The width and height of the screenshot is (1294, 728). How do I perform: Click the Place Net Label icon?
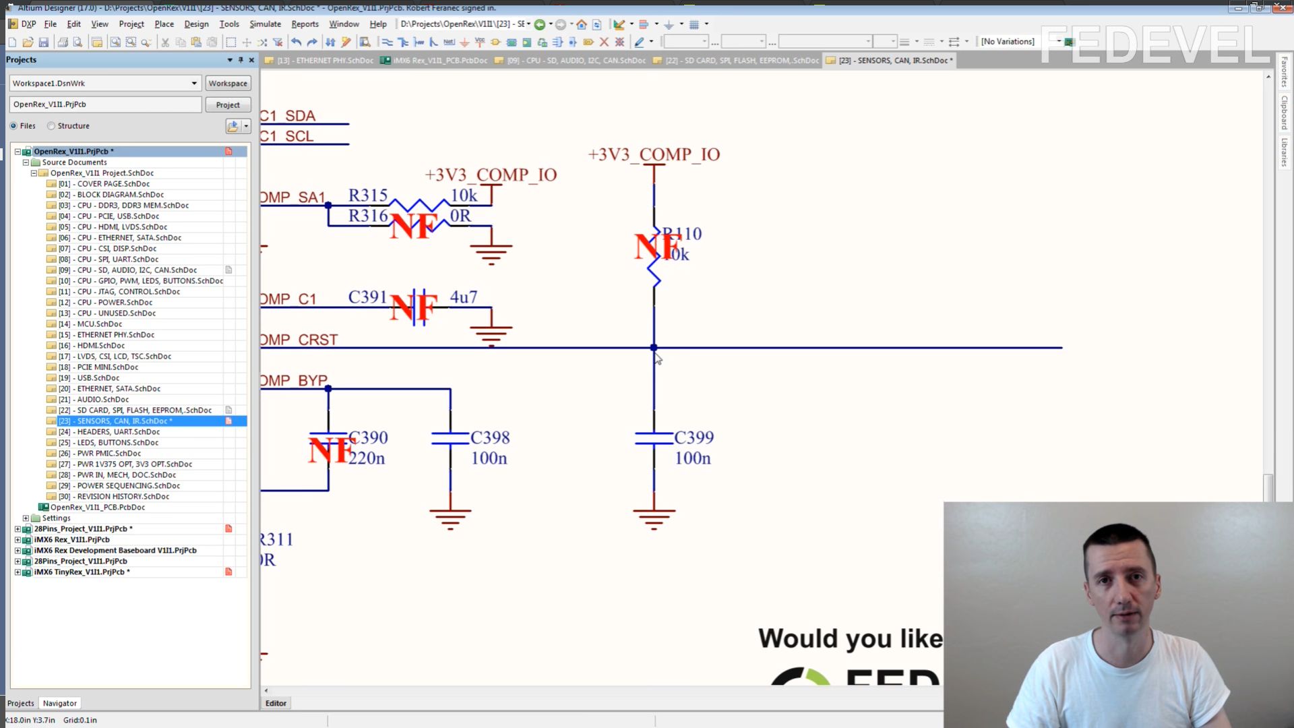pyautogui.click(x=449, y=42)
